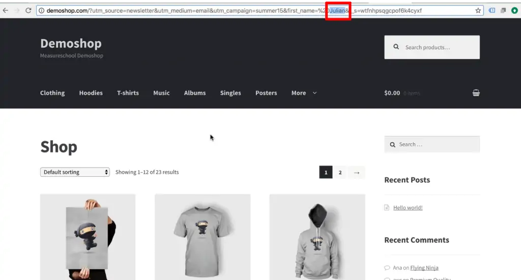Open the Music menu item
This screenshot has width=521, height=280.
pyautogui.click(x=161, y=93)
